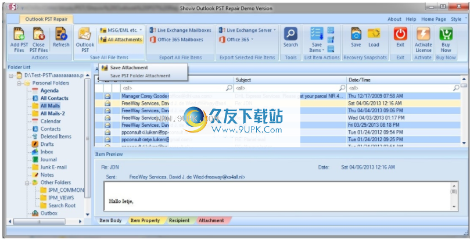The image size is (470, 240).
Task: Select the Deleted Items folder
Action: point(56,137)
